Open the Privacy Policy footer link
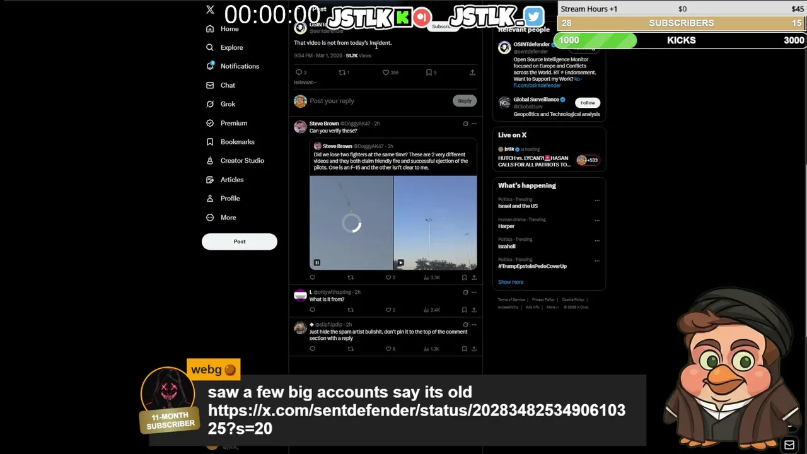The image size is (807, 454). pyautogui.click(x=543, y=300)
